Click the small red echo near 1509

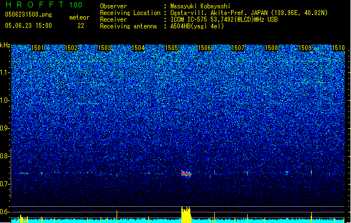point(311,172)
